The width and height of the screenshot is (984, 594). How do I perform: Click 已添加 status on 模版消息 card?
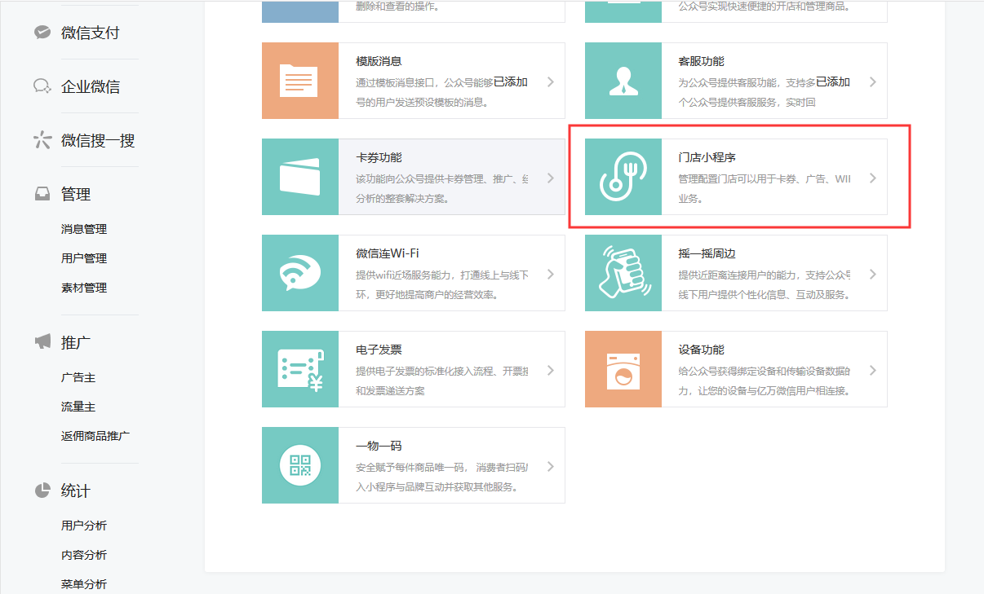(511, 82)
